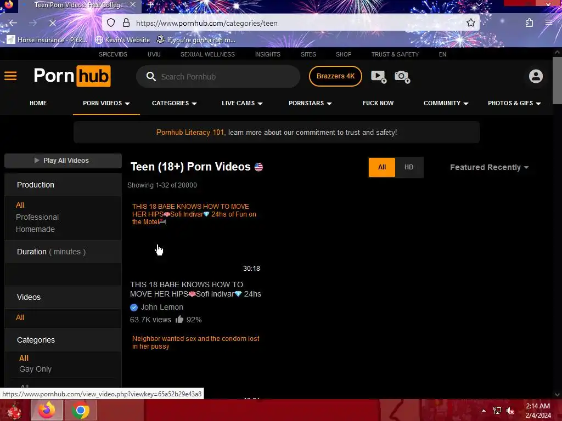
Task: Open the network tray icon
Action: pos(497,411)
